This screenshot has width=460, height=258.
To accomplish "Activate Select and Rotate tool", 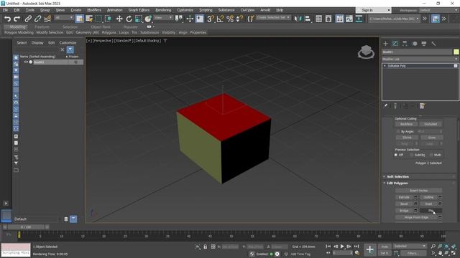I will [129, 19].
